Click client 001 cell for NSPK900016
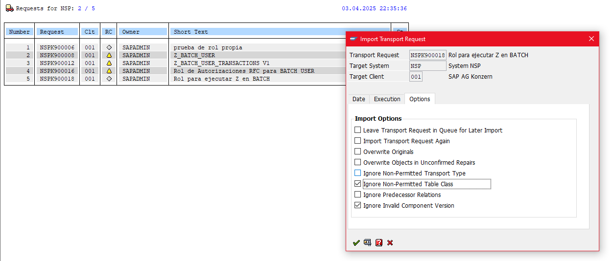Viewport: 614px width, 261px height. point(90,71)
